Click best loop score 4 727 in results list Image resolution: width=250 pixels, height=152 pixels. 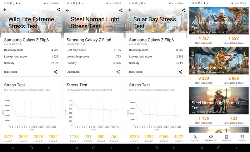(204, 38)
